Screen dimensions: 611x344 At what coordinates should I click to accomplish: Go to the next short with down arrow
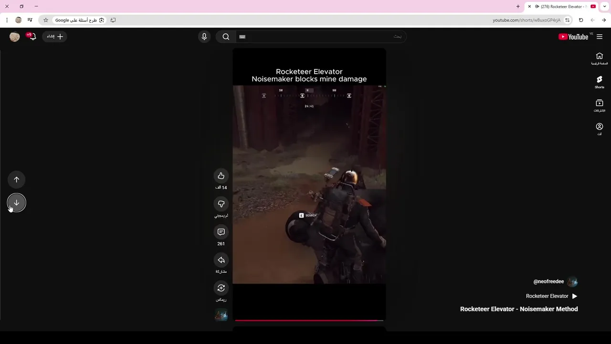(x=17, y=203)
